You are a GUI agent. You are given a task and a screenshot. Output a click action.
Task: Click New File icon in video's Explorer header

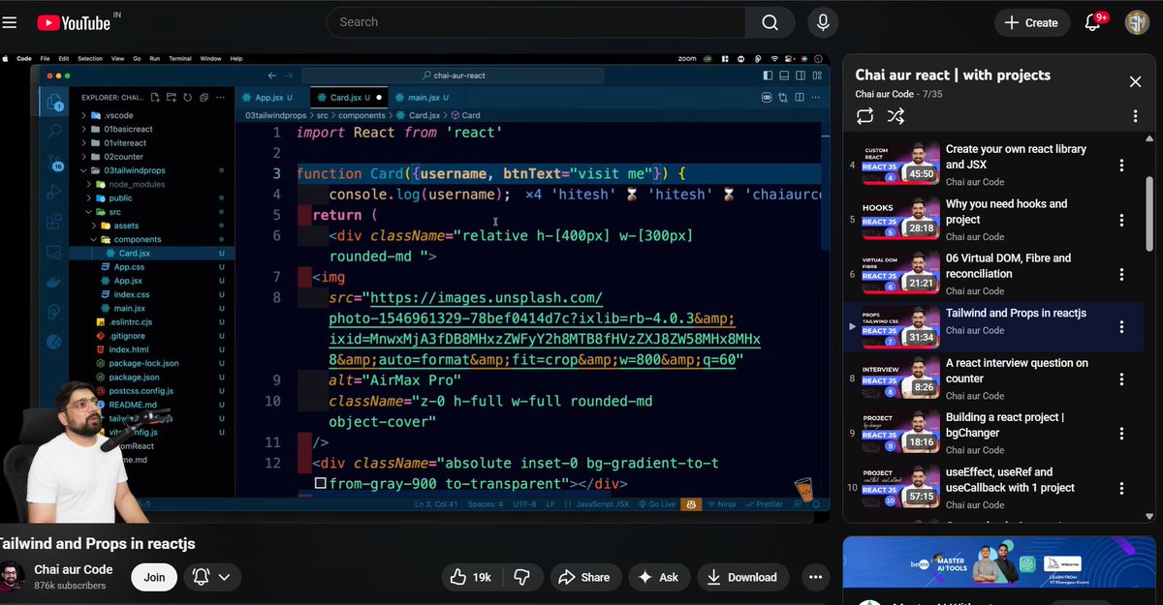click(x=155, y=97)
